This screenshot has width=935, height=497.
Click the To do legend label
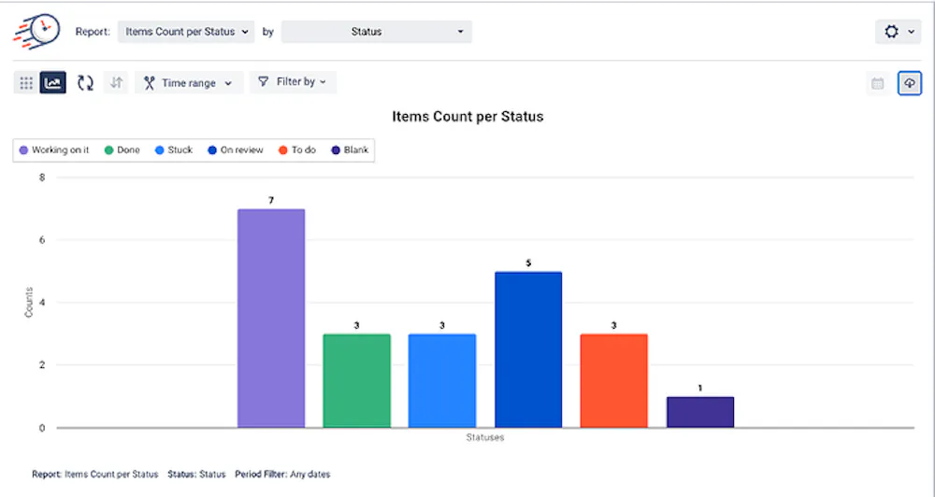pos(303,149)
